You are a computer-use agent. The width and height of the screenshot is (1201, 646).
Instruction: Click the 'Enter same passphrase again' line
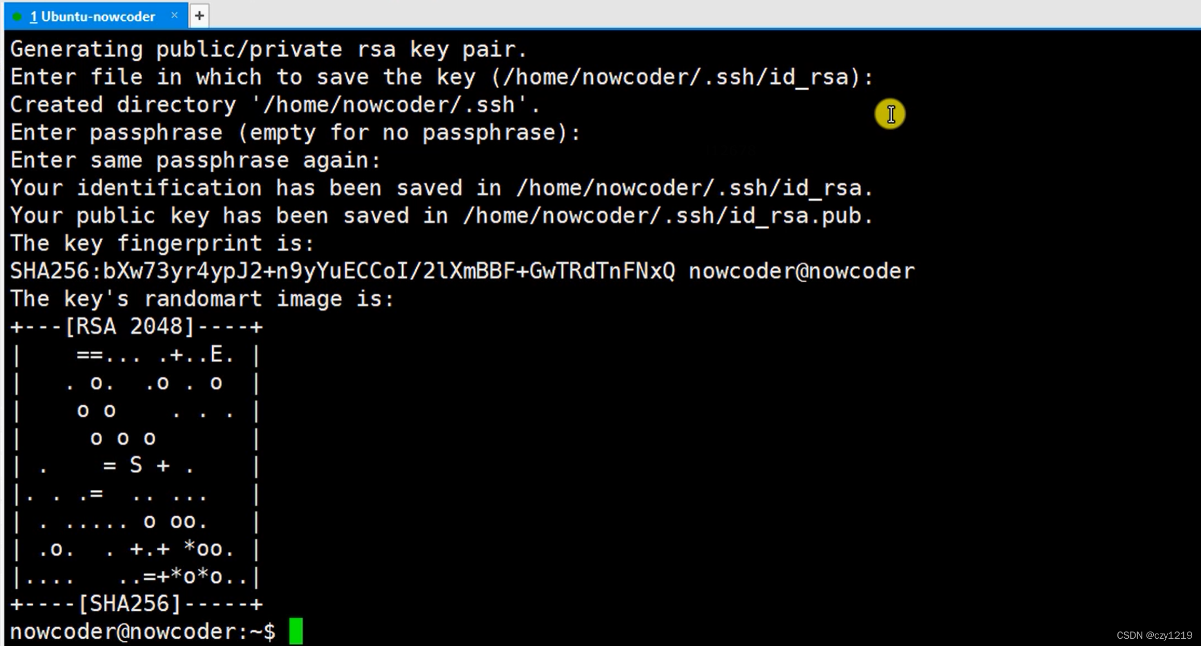pyautogui.click(x=196, y=160)
